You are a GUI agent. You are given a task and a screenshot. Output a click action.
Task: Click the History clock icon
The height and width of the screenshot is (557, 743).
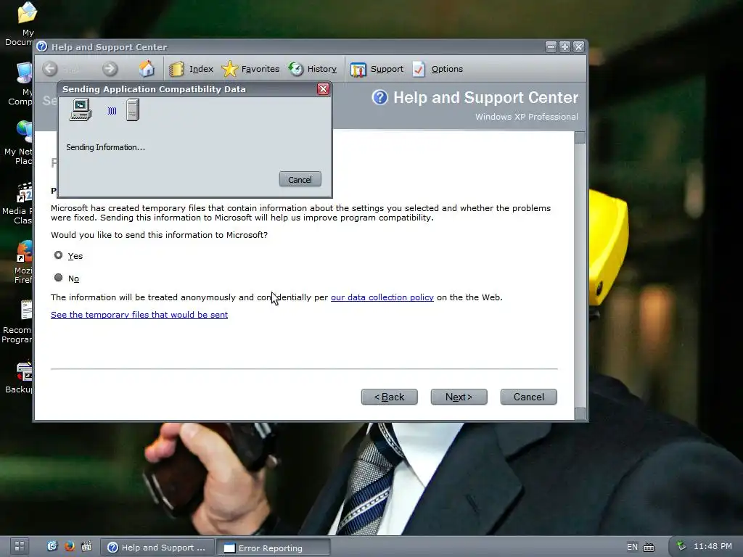296,69
